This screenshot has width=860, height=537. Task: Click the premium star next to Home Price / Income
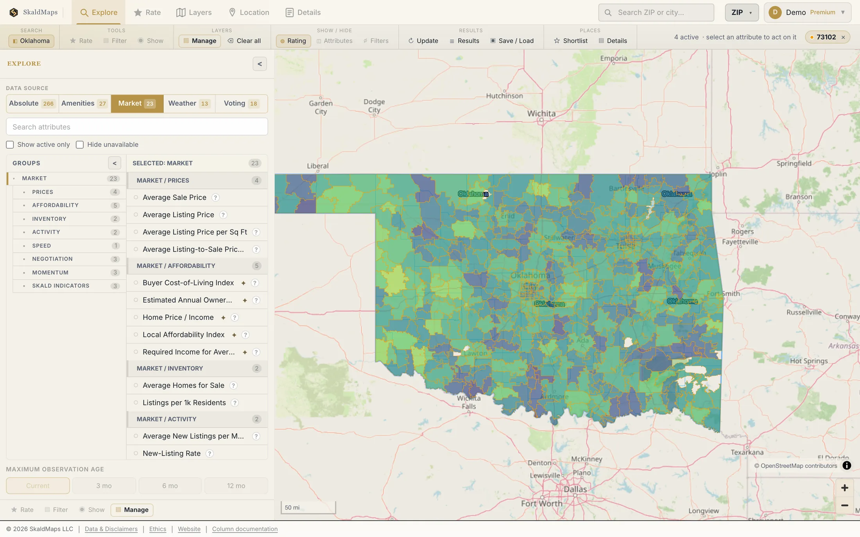pyautogui.click(x=223, y=318)
